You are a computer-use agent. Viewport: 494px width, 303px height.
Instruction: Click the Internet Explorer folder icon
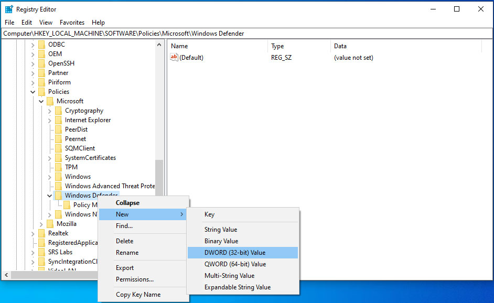(58, 120)
